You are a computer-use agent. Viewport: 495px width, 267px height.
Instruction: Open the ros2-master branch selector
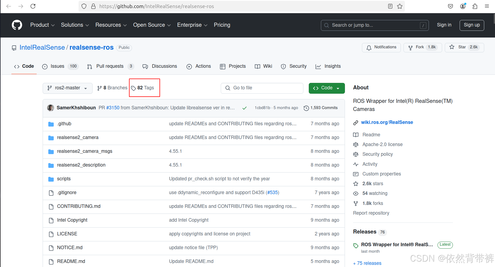(x=67, y=88)
